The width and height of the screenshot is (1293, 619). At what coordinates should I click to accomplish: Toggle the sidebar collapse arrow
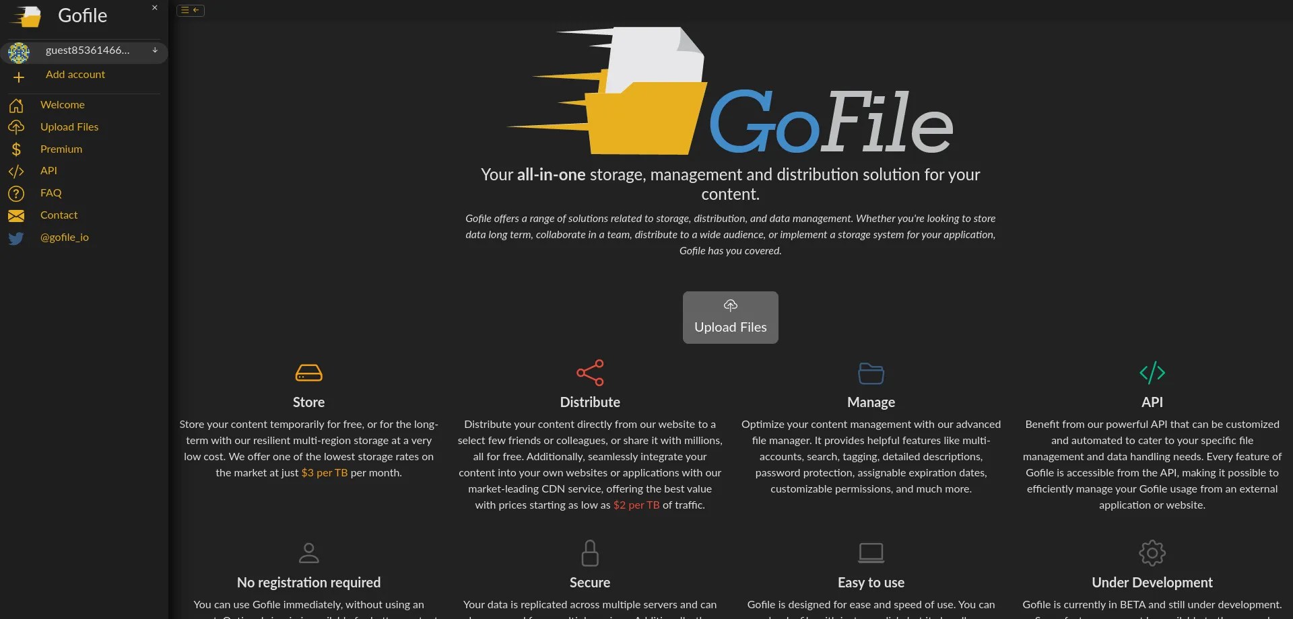point(196,10)
